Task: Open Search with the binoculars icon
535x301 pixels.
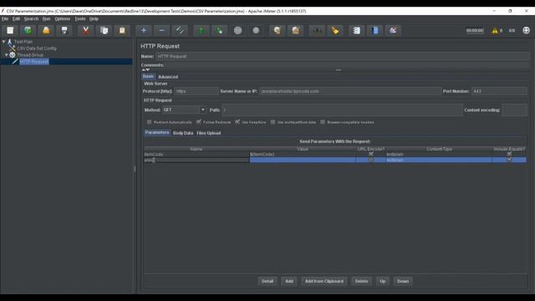Action: coord(317,30)
